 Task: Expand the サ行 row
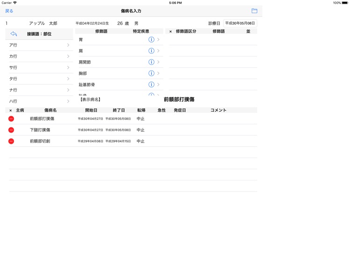(x=39, y=67)
